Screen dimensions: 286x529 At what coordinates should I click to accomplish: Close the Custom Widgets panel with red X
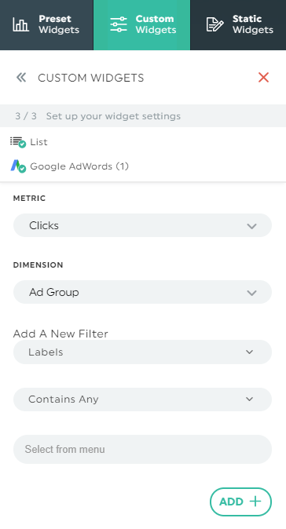(263, 77)
